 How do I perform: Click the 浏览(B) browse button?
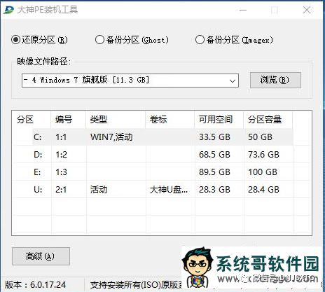click(x=275, y=80)
